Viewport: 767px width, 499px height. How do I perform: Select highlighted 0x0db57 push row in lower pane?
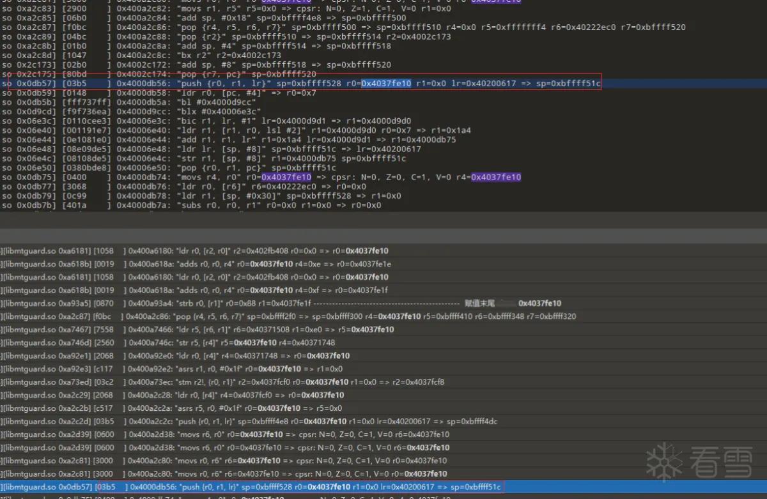pyautogui.click(x=383, y=487)
